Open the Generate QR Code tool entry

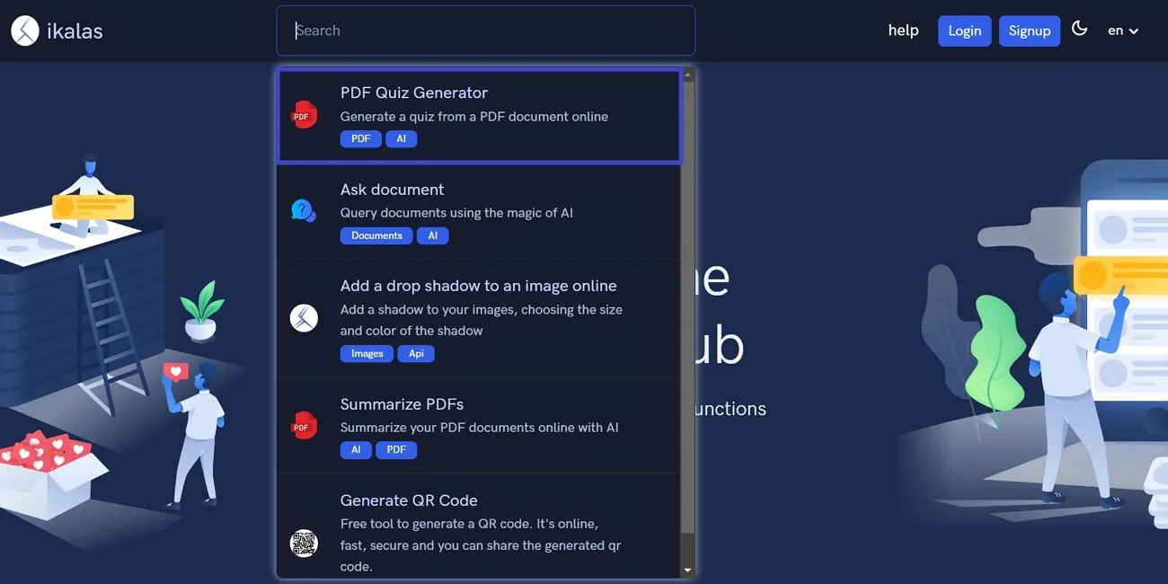[479, 526]
